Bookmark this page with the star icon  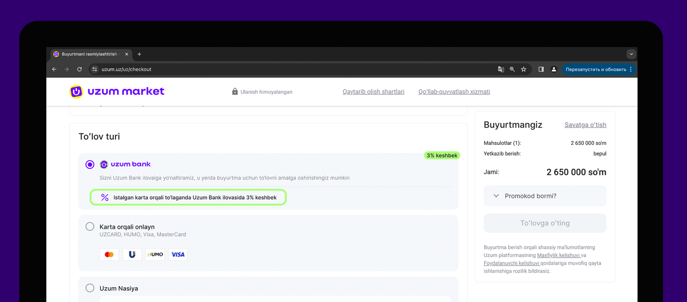click(x=524, y=69)
